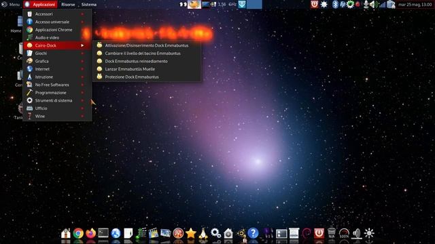435x244 pixels.
Task: Open the terminal from the dock
Action: (103, 233)
